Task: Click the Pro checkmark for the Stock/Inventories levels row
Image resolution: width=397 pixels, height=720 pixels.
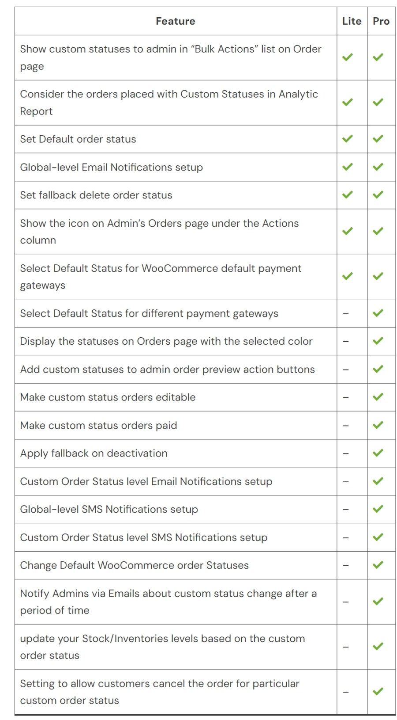Action: (378, 647)
